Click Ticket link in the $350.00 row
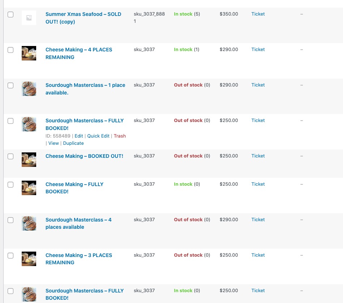 258,14
